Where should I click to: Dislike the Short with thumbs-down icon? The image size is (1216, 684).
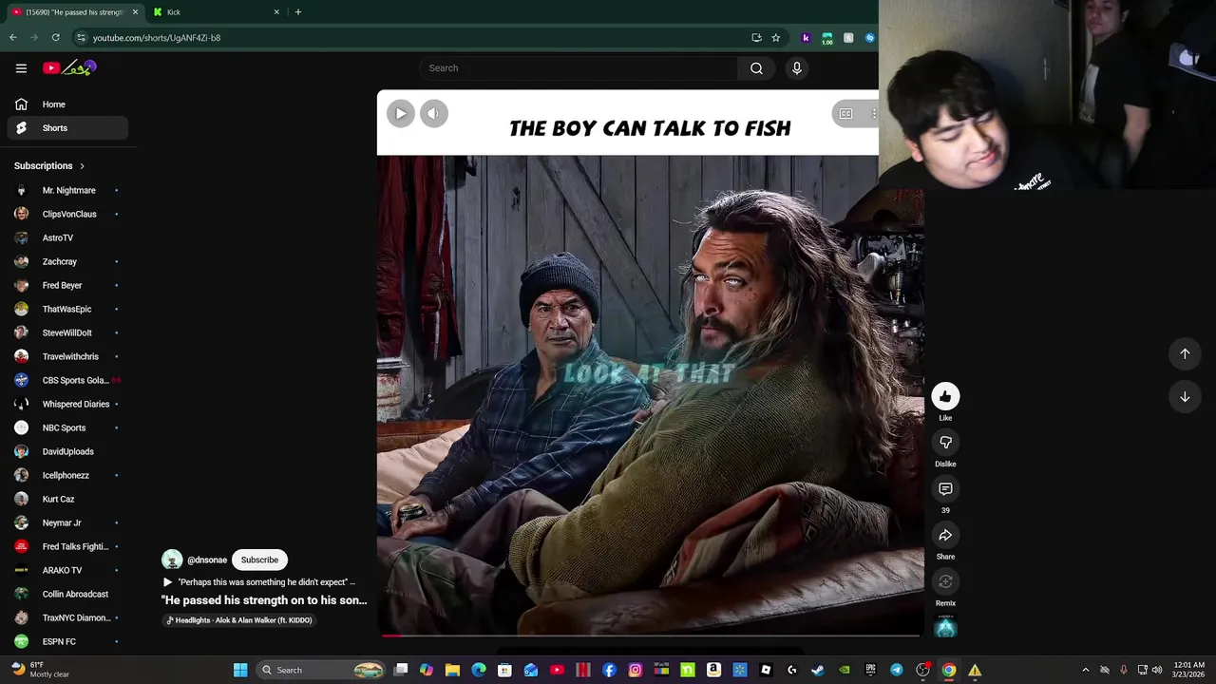click(945, 443)
